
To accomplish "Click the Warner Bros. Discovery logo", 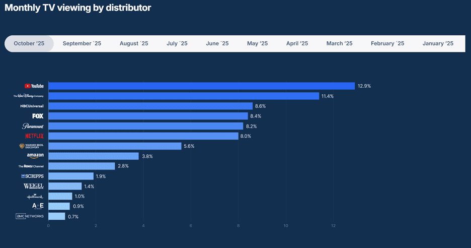I will tap(31, 146).
